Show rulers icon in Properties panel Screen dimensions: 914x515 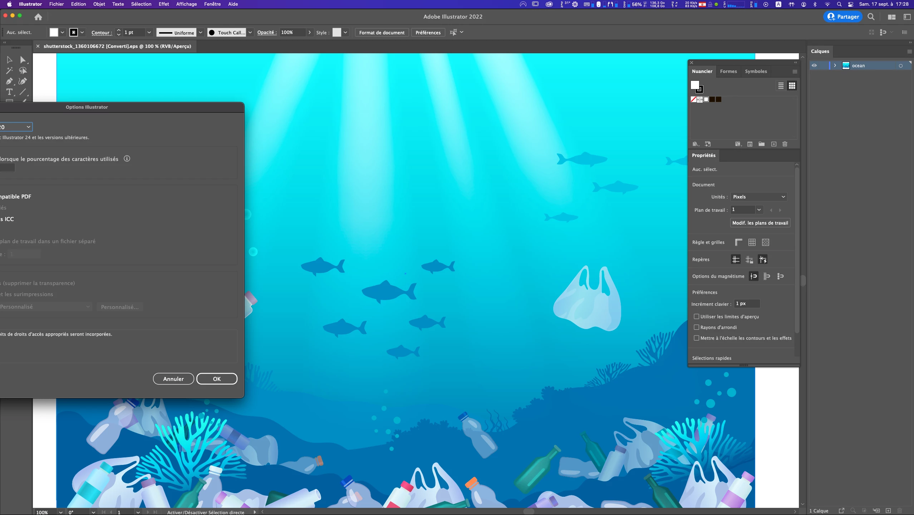coord(738,242)
